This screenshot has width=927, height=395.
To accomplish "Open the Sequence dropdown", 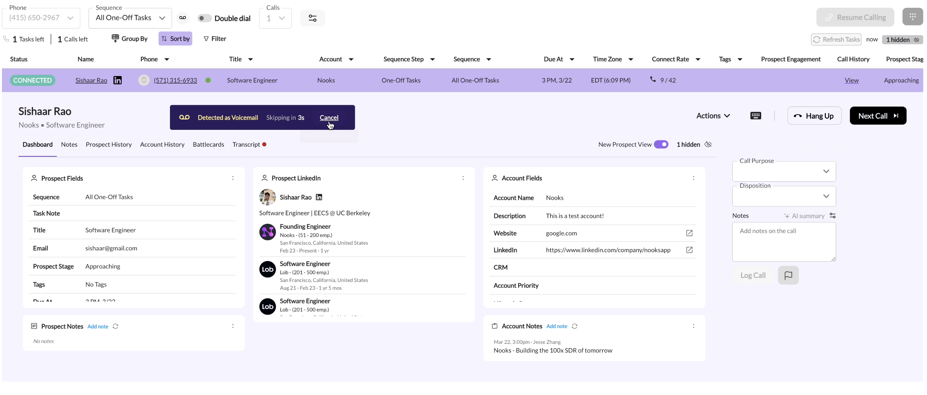I will pos(130,18).
